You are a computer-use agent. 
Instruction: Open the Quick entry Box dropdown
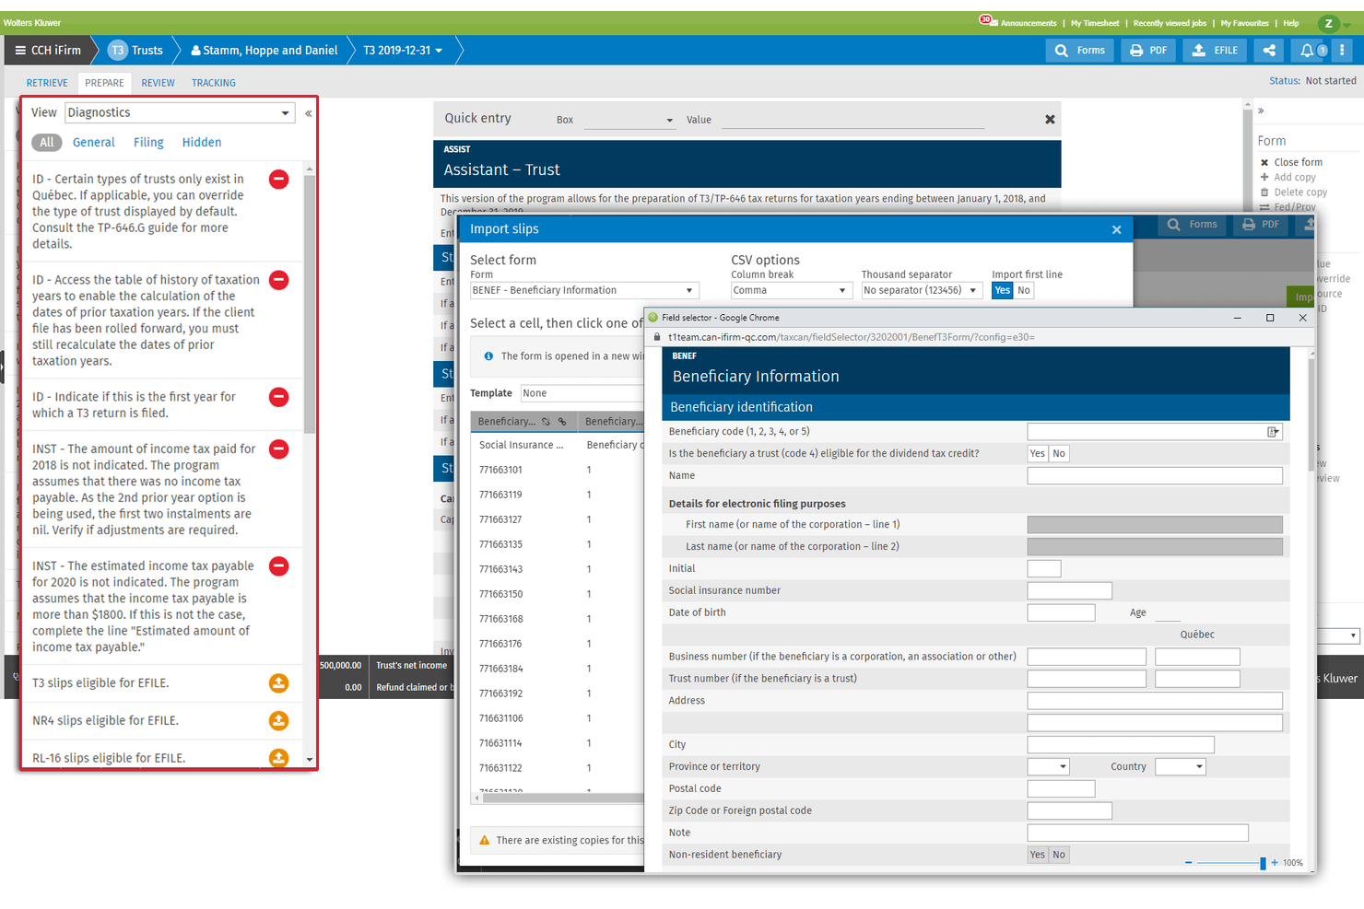pyautogui.click(x=629, y=120)
